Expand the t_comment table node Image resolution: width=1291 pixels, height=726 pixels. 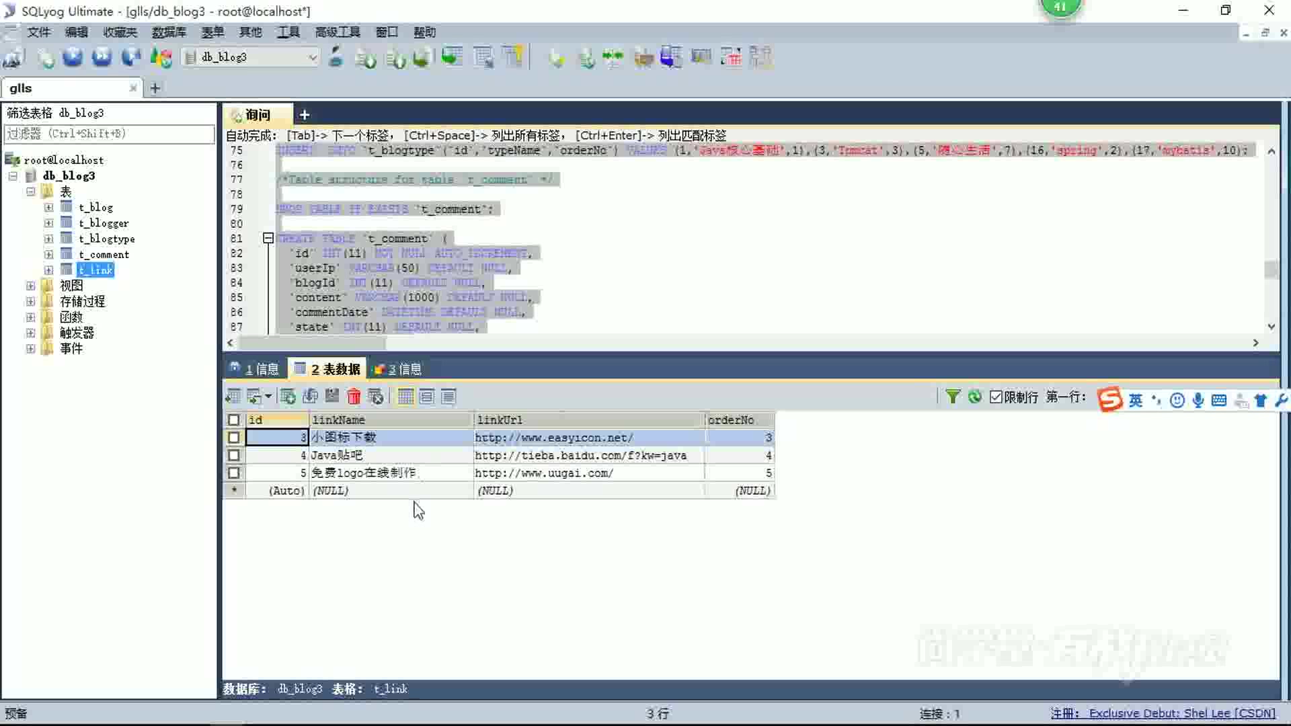(49, 254)
